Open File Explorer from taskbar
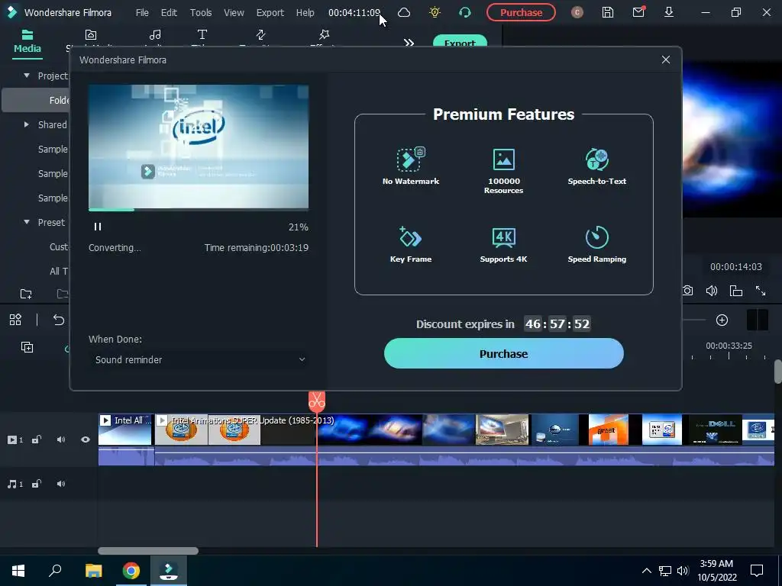 coord(93,571)
